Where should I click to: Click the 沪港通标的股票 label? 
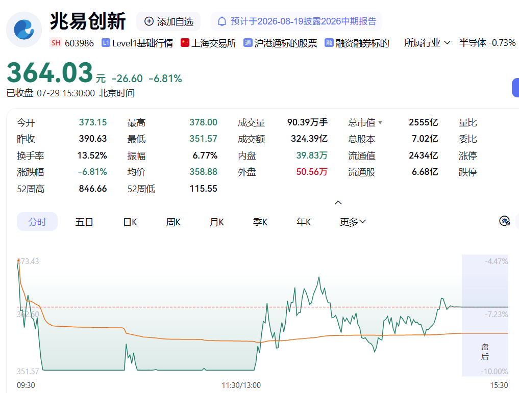point(286,43)
